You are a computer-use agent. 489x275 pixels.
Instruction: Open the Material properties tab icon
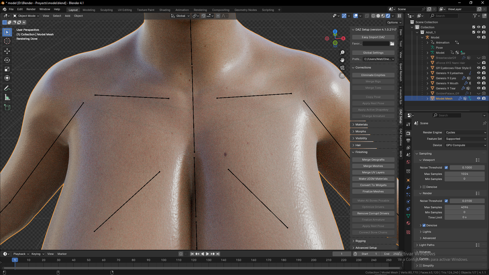coord(408,223)
